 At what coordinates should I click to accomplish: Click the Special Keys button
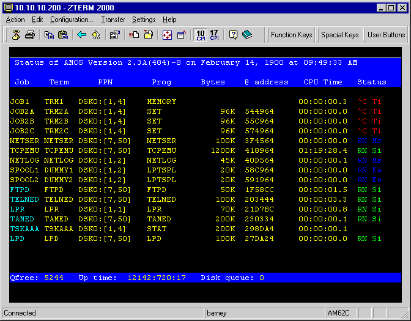pos(339,35)
